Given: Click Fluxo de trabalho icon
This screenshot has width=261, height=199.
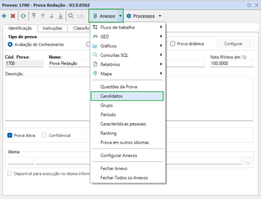Looking at the screenshot, I should click(x=95, y=27).
